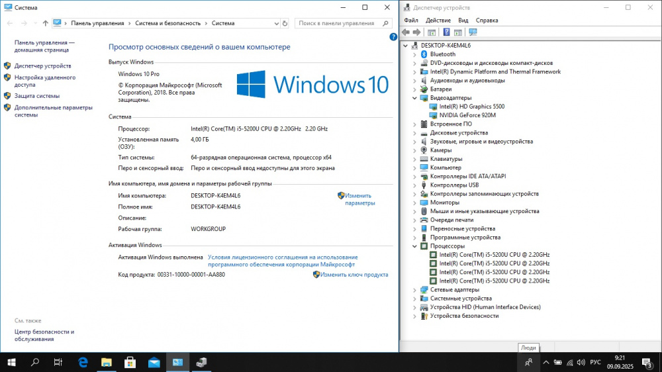Screen dimensions: 662x372
Task: Select NVIDIA GeForce 920M device
Action: tap(467, 115)
